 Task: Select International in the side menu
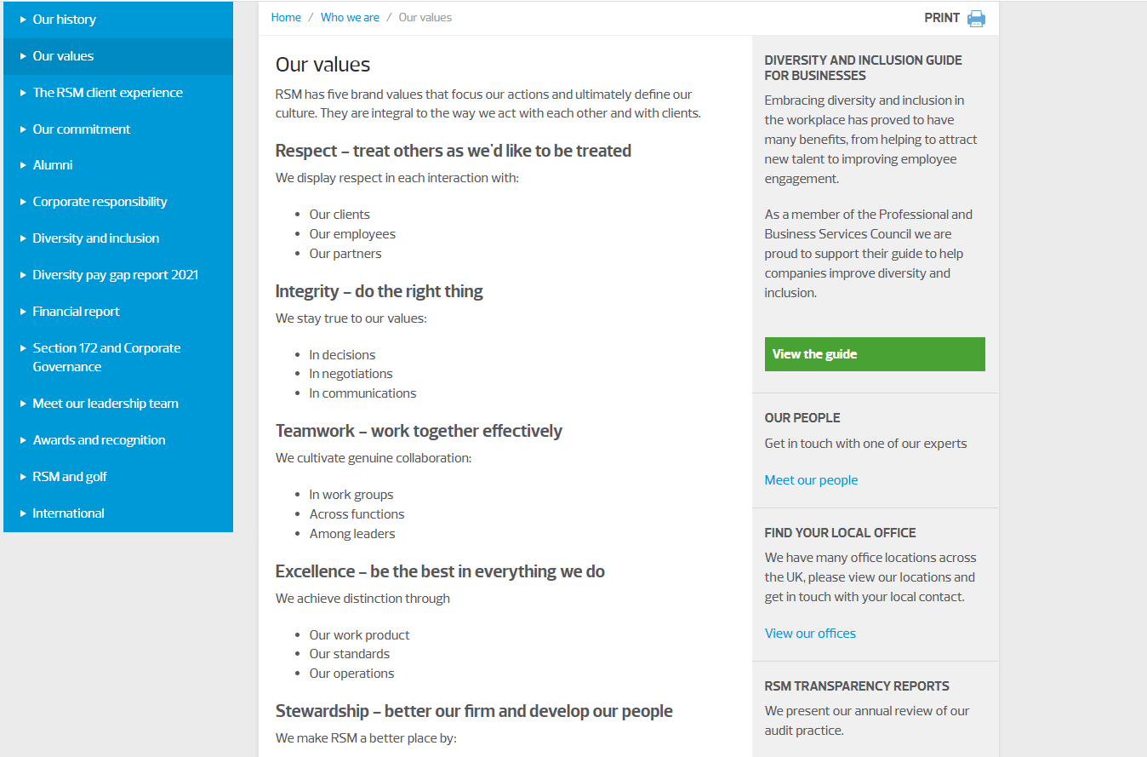68,513
